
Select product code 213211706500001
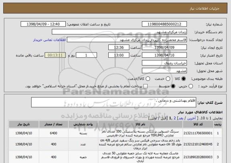198,133
